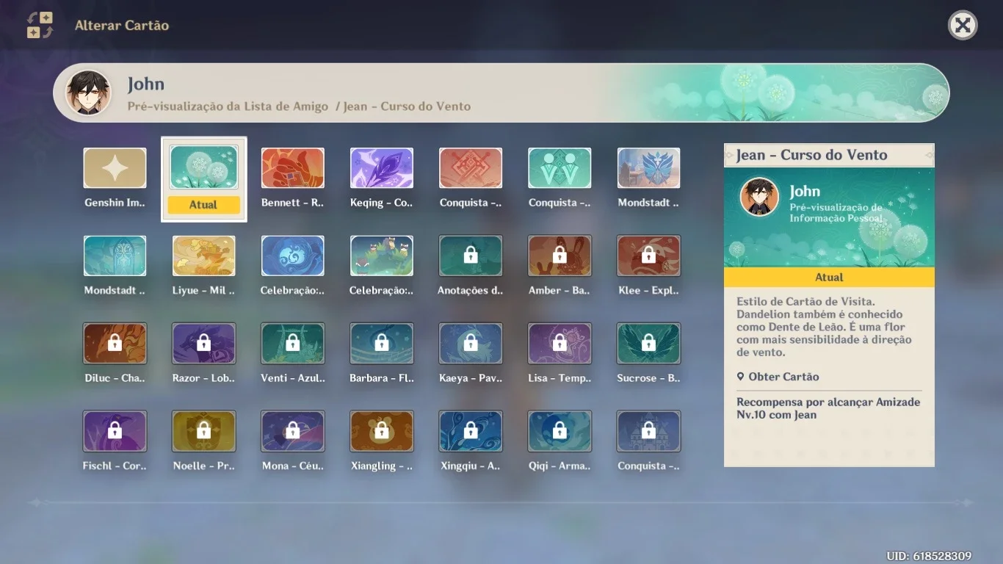Choose the locked Venti namecard
The height and width of the screenshot is (564, 1003).
pos(293,343)
